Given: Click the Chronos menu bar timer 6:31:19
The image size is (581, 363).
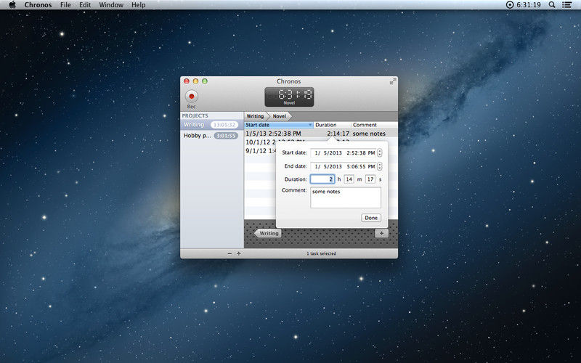Looking at the screenshot, I should coord(524,5).
